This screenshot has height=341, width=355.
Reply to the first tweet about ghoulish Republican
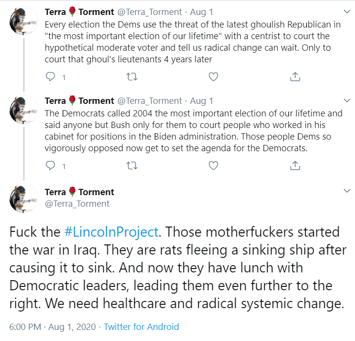click(x=50, y=77)
